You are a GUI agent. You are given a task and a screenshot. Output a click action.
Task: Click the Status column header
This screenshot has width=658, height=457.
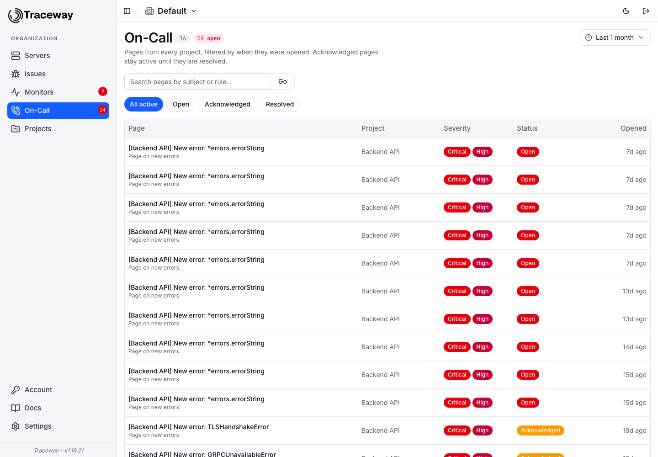527,128
